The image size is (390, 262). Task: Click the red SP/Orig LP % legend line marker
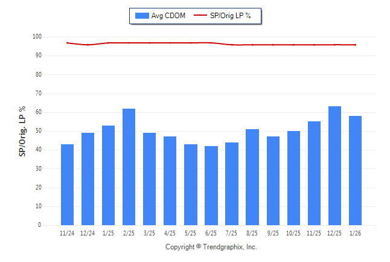200,15
